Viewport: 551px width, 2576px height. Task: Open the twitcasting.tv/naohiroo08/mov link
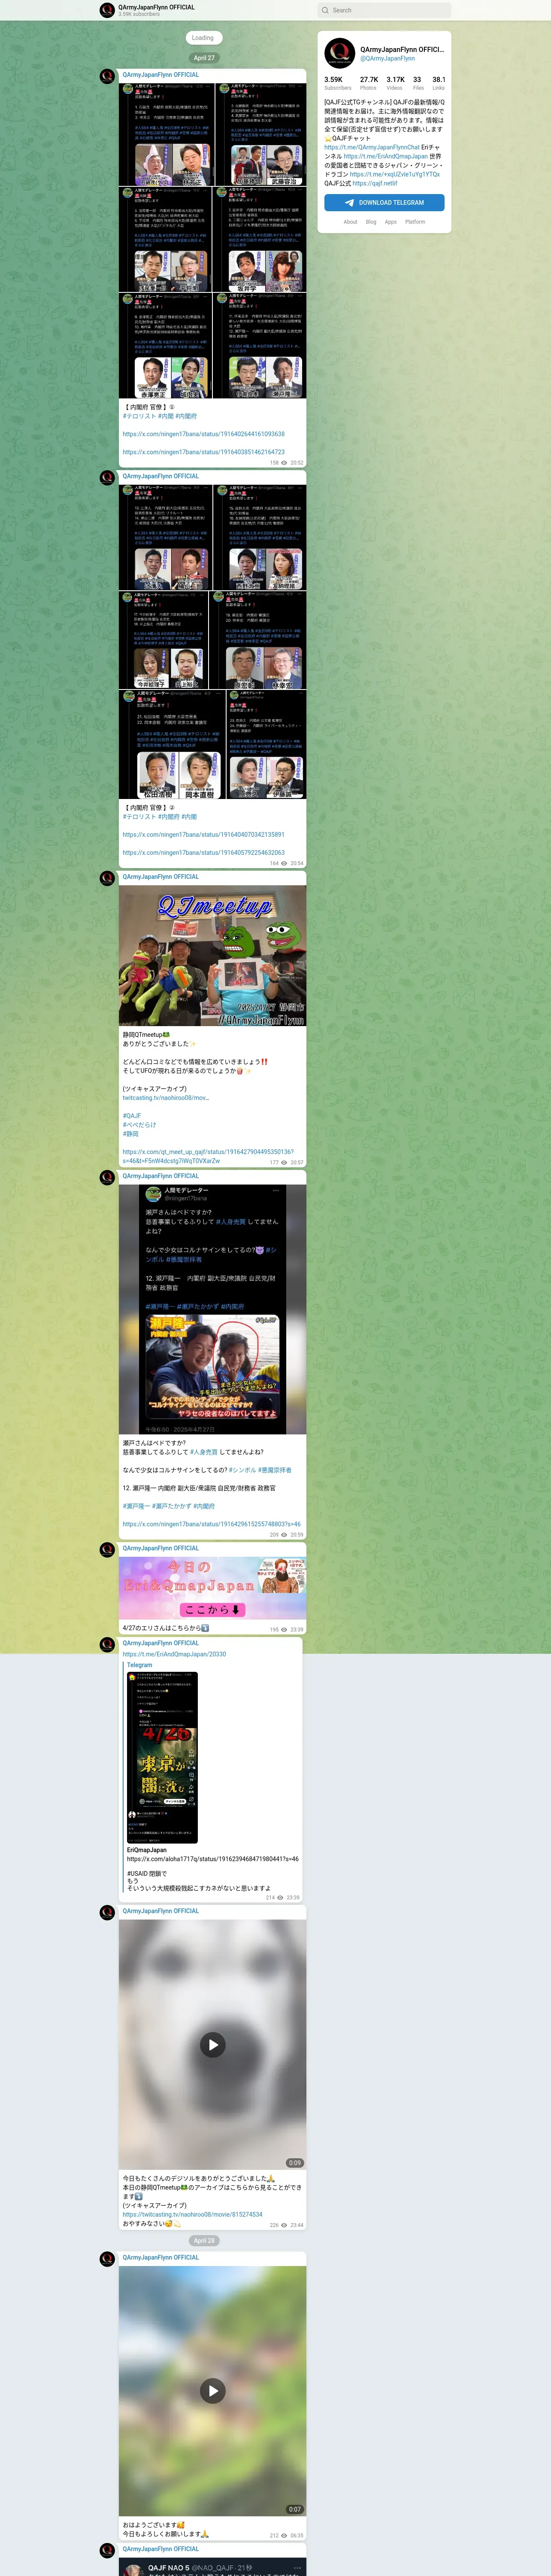[x=166, y=1098]
